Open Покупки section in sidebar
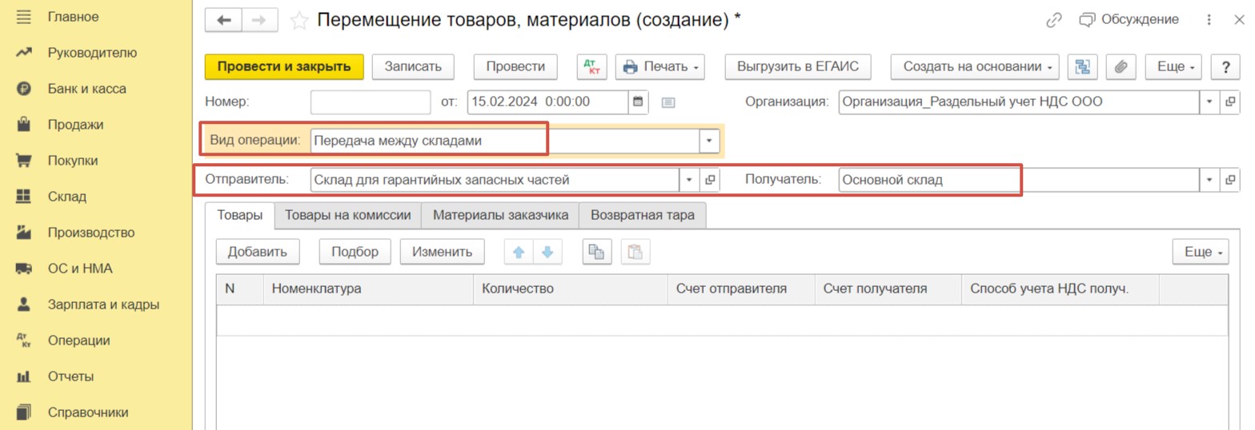Viewport: 1255px width, 430px height. pos(73,161)
